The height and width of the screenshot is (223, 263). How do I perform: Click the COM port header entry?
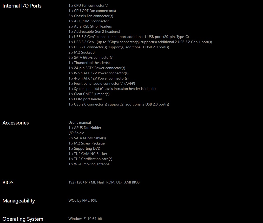pyautogui.click(x=85, y=99)
